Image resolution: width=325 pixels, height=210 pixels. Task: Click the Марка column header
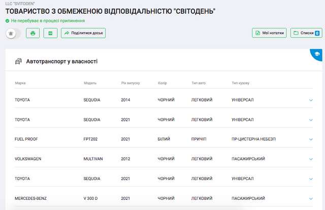(20, 83)
